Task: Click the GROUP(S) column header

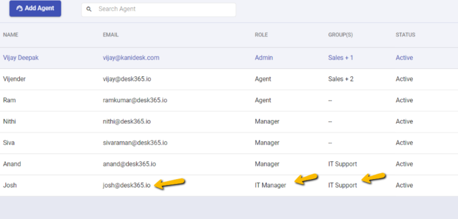Action: [x=341, y=35]
